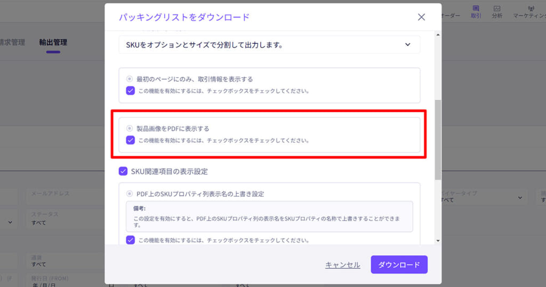This screenshot has width=546, height=287.
Task: Click the SKU関連項目の表示設定 label
Action: 169,171
